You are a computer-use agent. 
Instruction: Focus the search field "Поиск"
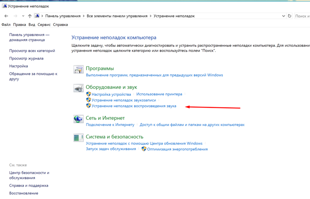point(302,16)
